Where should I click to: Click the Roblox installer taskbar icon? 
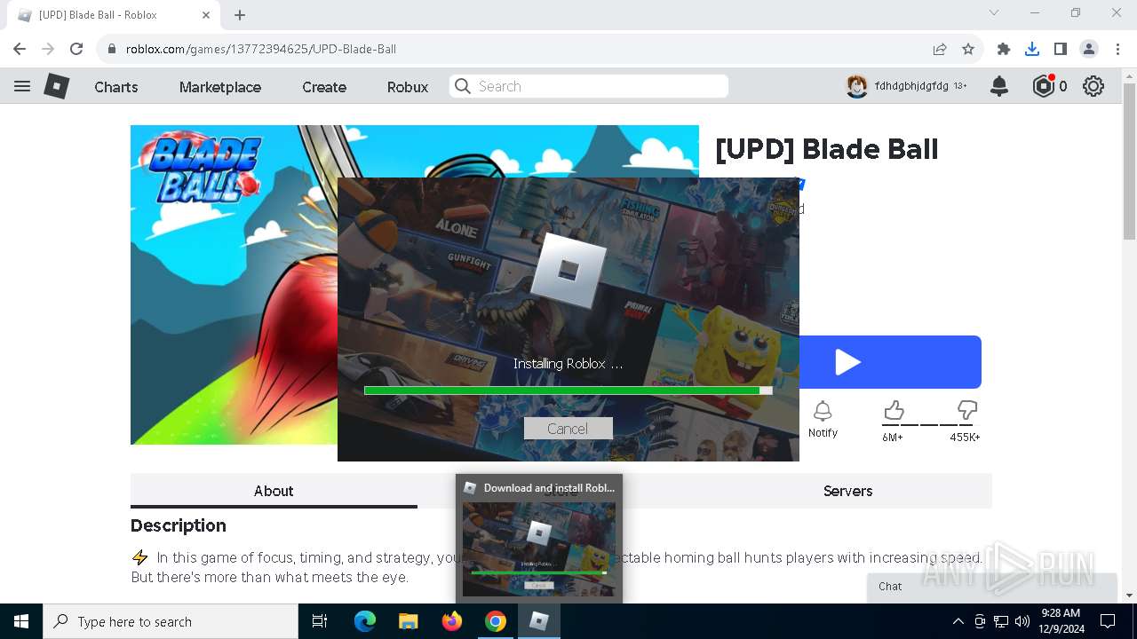pos(539,621)
